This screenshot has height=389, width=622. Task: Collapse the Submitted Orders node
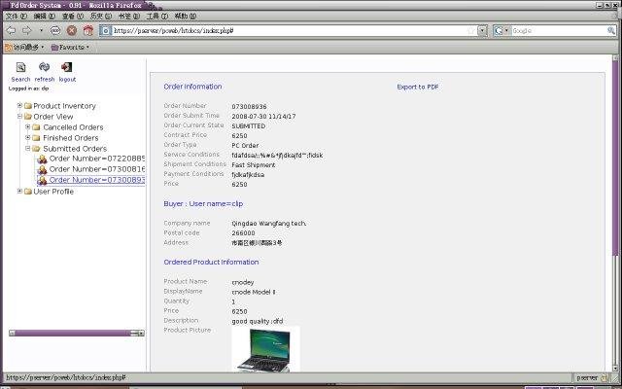[x=28, y=149]
